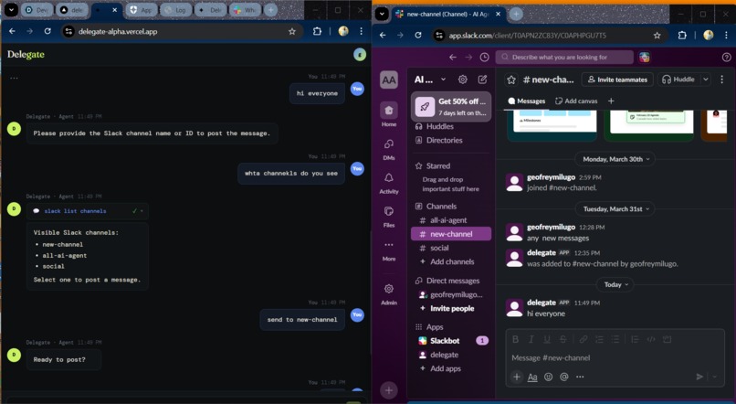Open the Add canvas tab

(576, 101)
